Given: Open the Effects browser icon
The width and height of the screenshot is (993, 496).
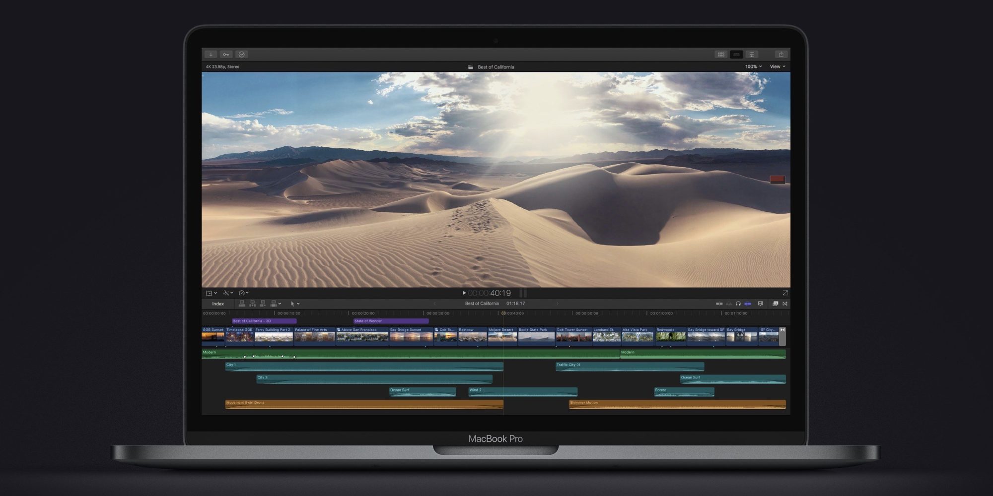Looking at the screenshot, I should (775, 304).
